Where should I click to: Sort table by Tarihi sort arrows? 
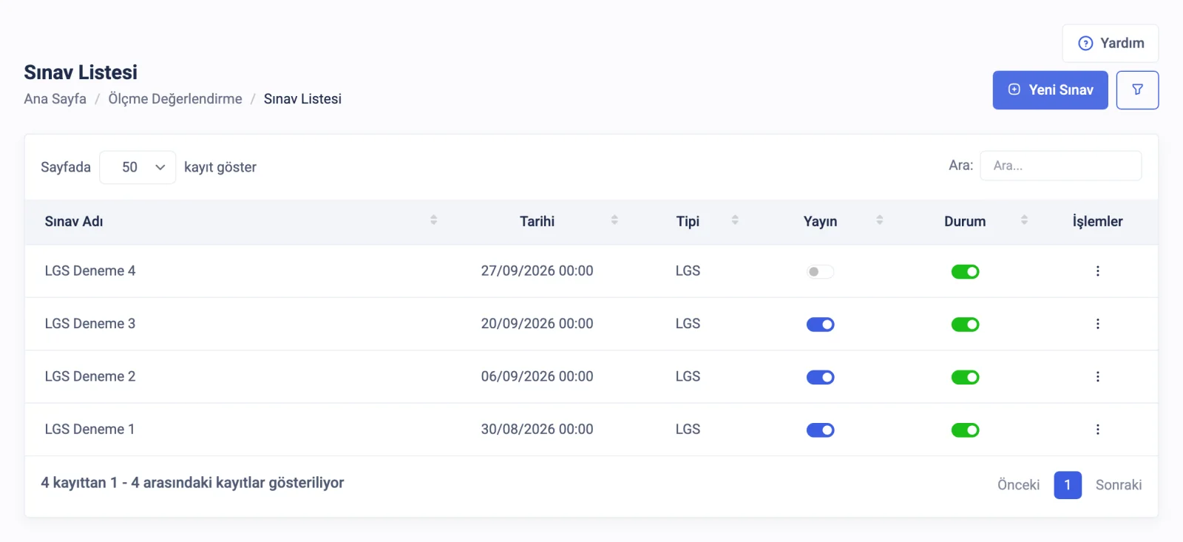614,220
